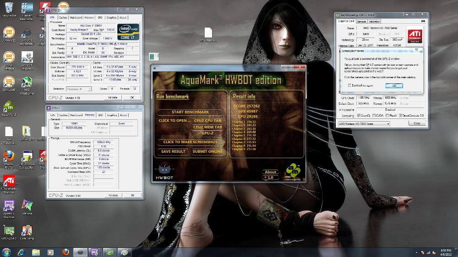
Task: Click START BENCHMARK in AquaMark
Action: (x=190, y=112)
